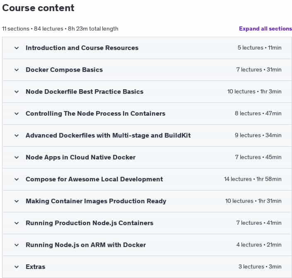Click Advanced Dockerfiles with Multi-stage and BuildKit title
Screen dimensions: 292x278
coord(108,135)
